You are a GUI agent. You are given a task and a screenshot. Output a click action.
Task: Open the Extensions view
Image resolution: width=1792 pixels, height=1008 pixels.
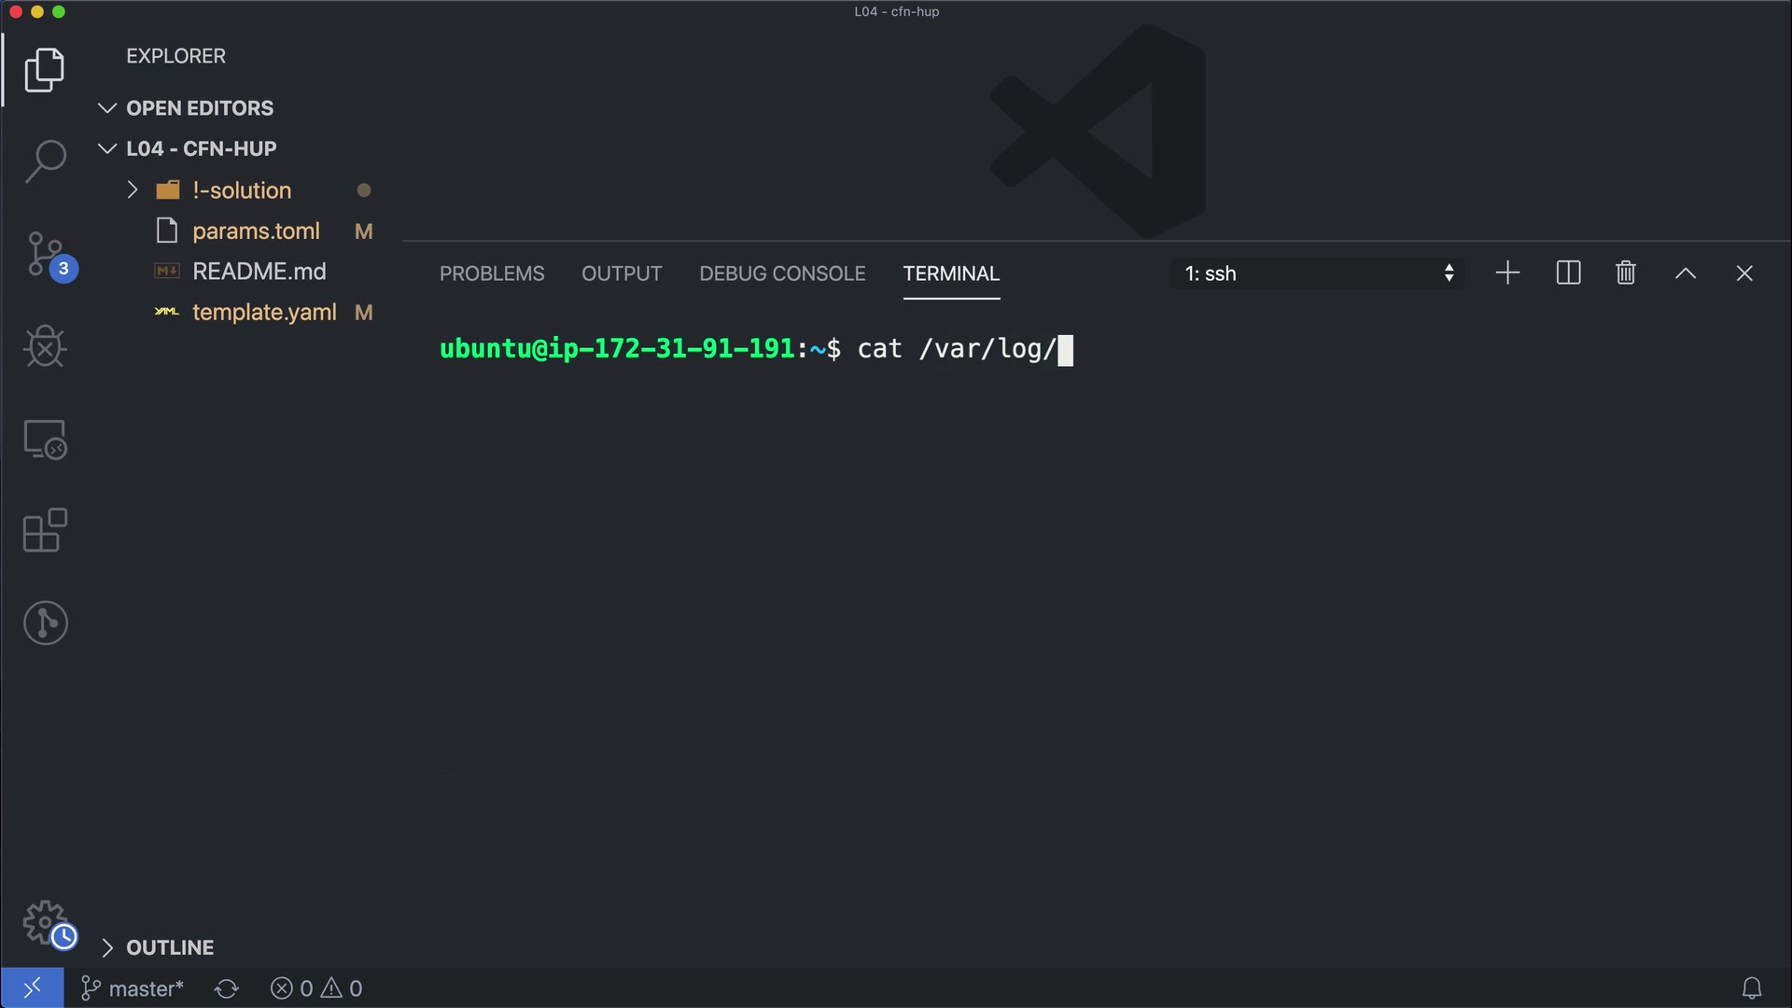(45, 530)
